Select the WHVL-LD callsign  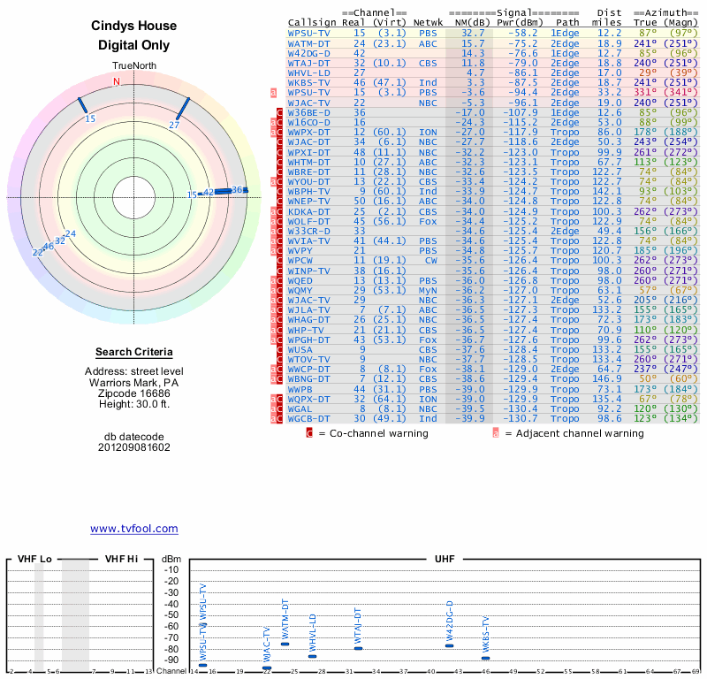(308, 73)
